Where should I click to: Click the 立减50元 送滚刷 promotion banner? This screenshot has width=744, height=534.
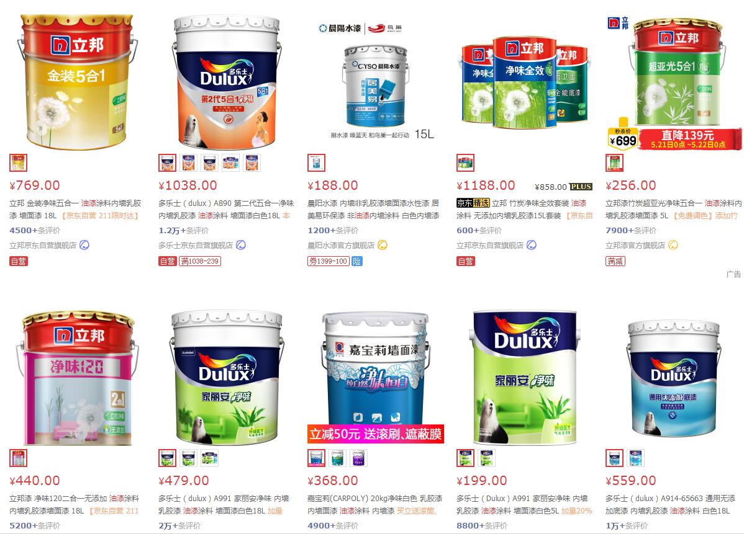click(x=375, y=434)
